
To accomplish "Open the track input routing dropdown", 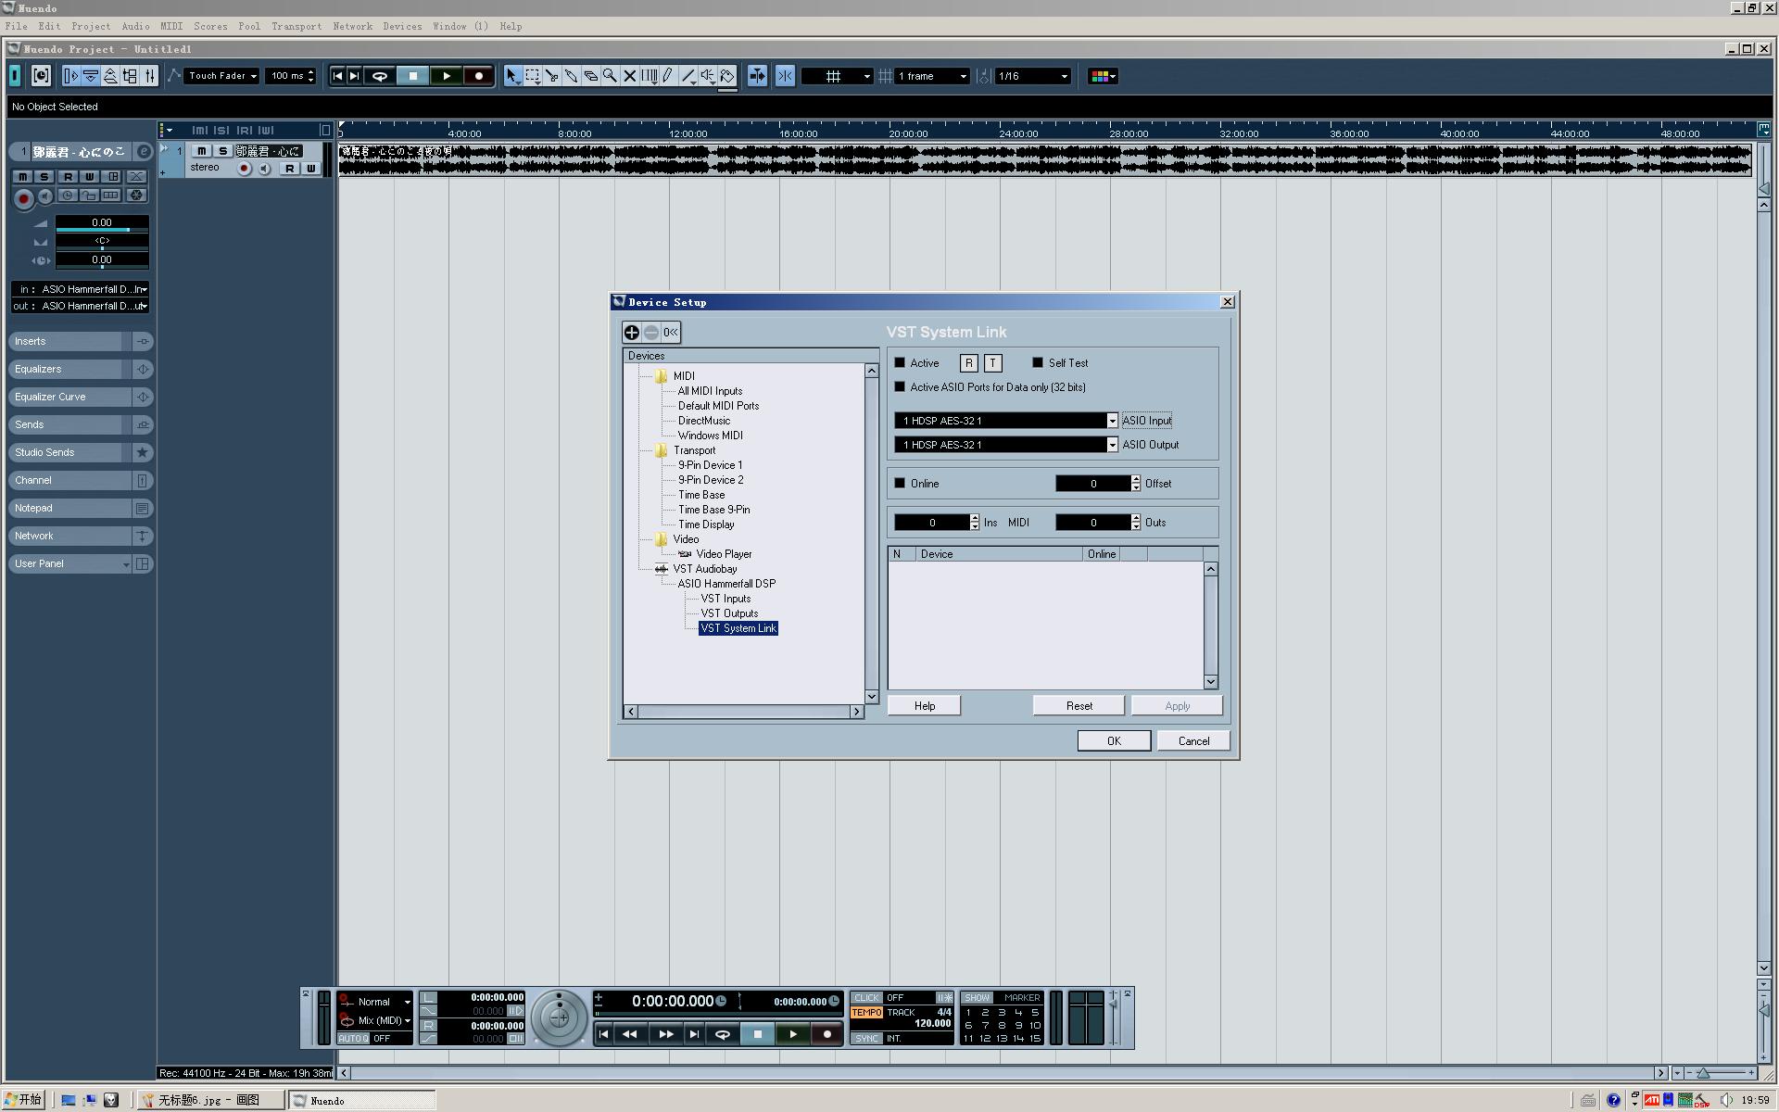I will [80, 289].
